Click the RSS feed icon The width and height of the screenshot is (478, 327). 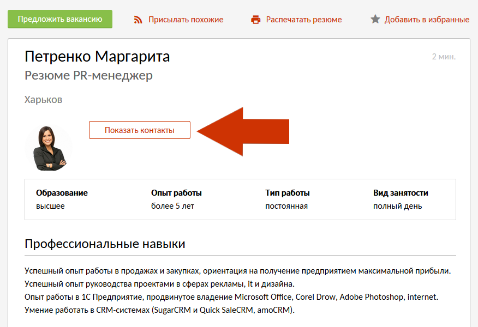(138, 20)
